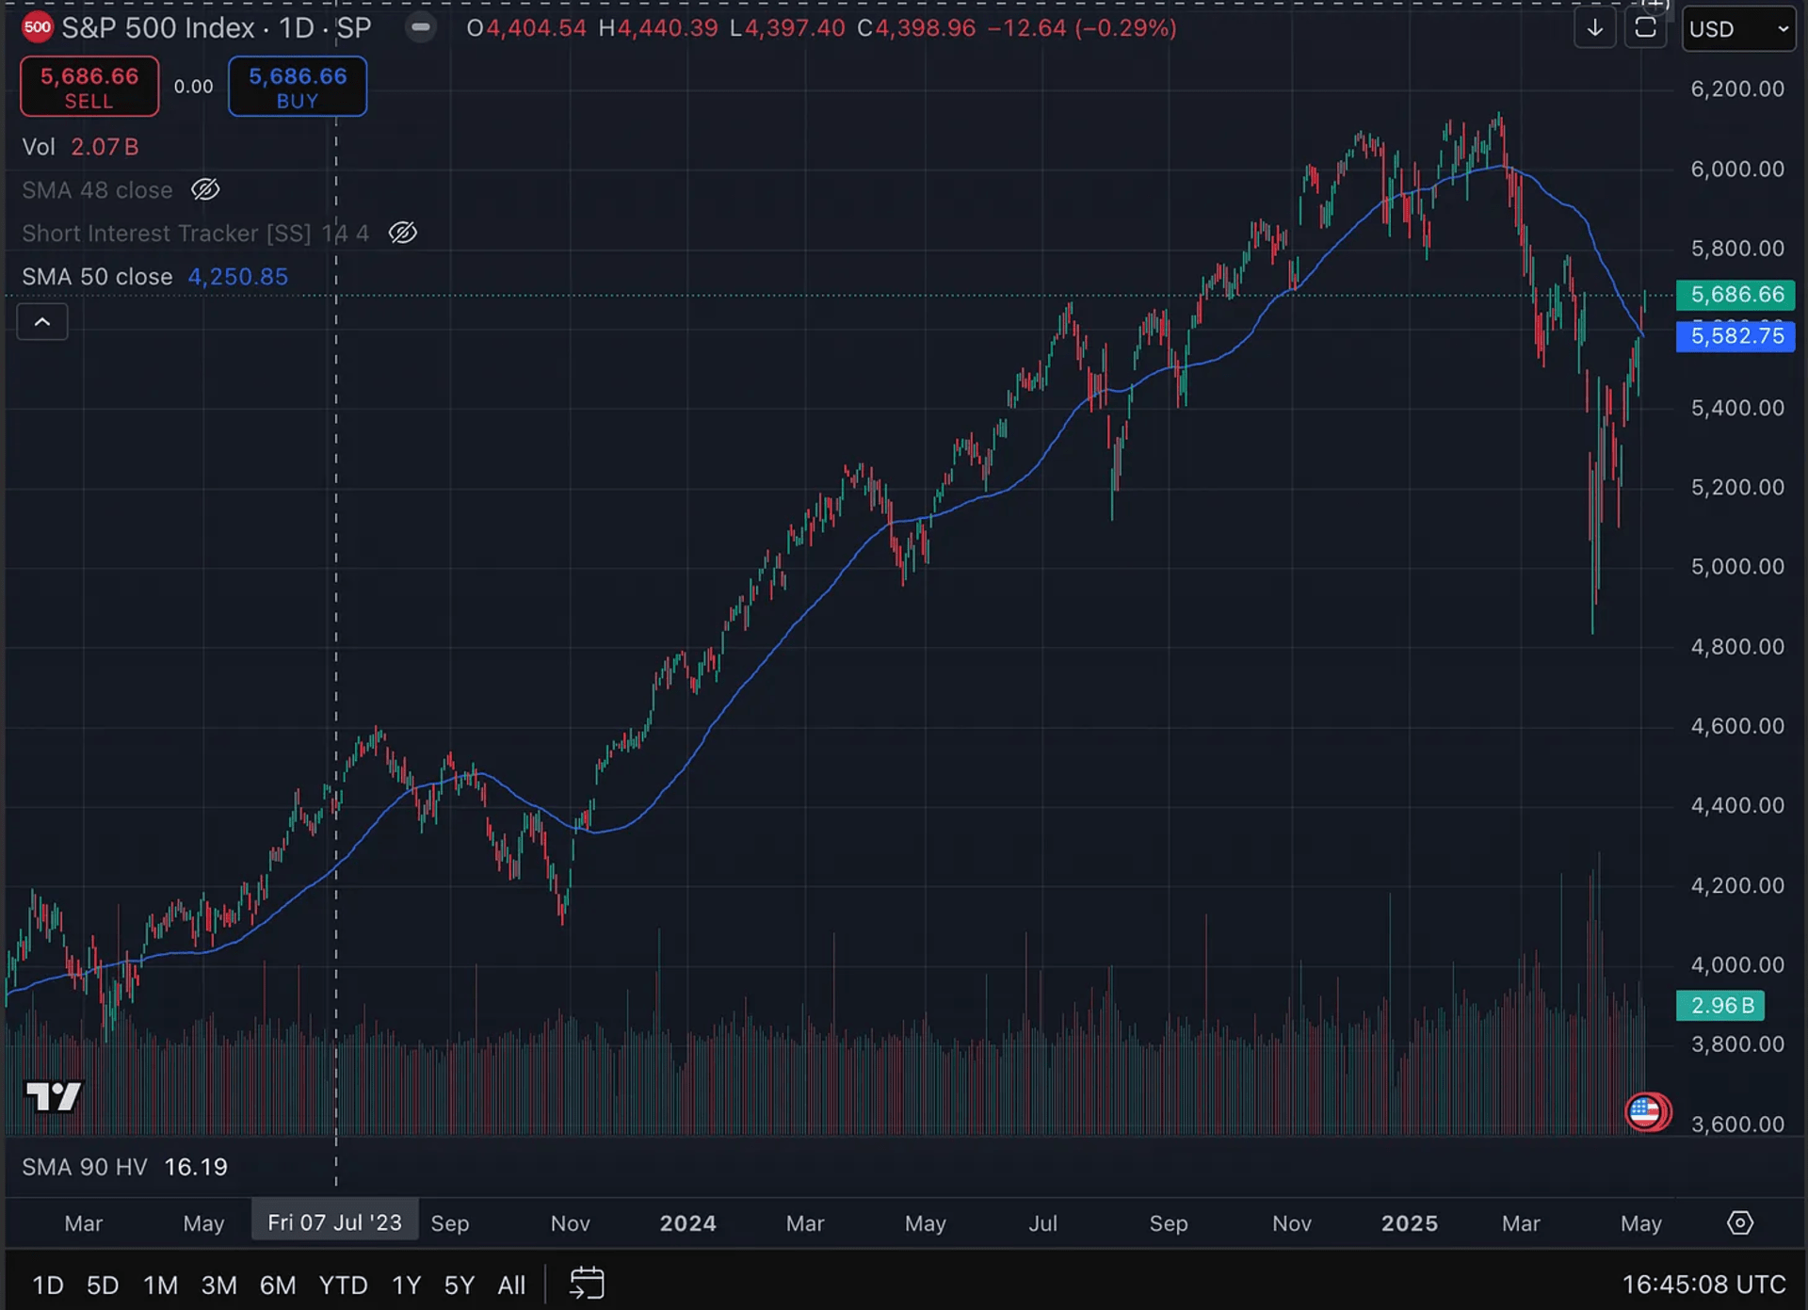Click the −12.64 (−0.29%) change readout
This screenshot has height=1310, width=1808.
click(1082, 28)
